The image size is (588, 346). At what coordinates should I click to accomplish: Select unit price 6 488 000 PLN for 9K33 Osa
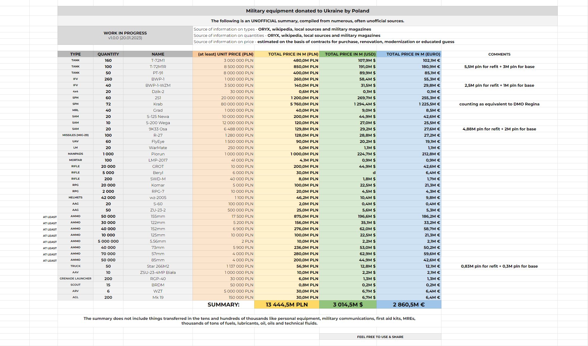223,129
